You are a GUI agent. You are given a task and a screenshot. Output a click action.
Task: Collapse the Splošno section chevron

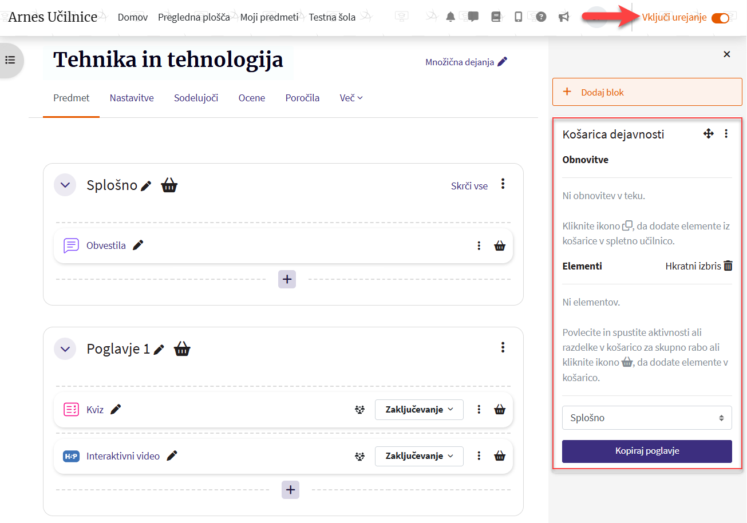(65, 185)
